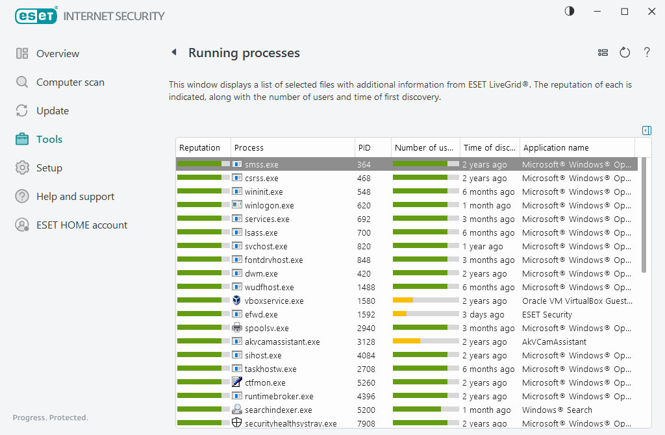Go to the Update section
The image size is (665, 435).
[53, 111]
